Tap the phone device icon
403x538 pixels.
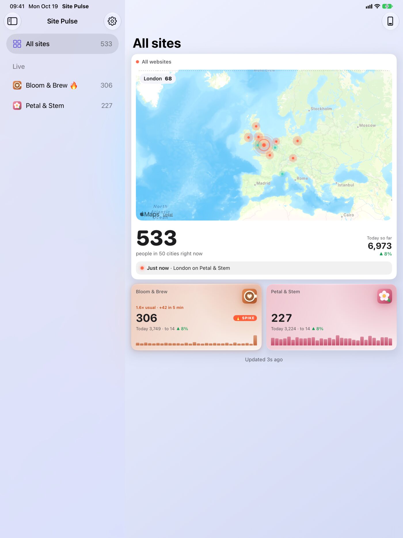390,21
